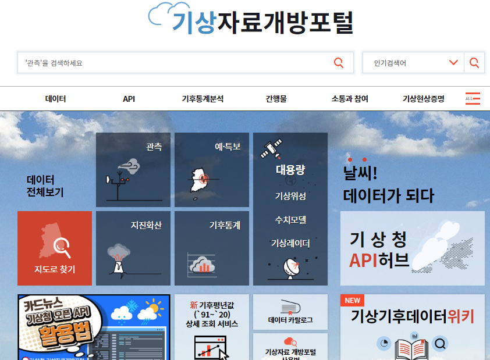Open the API menu

[x=129, y=99]
